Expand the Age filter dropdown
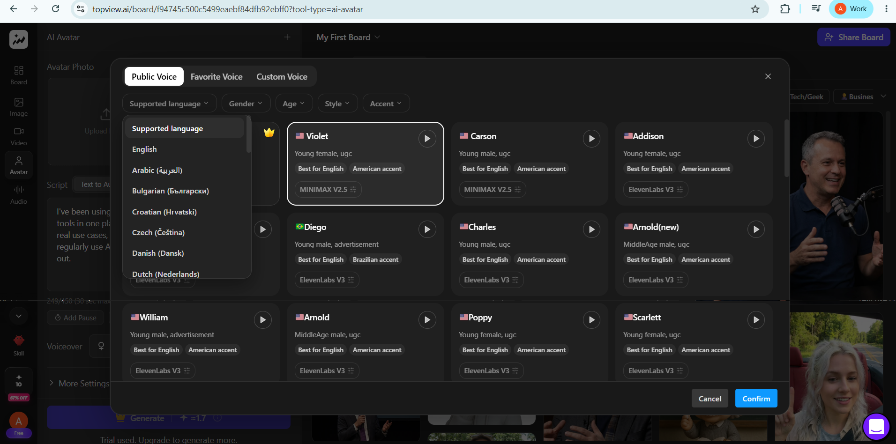The image size is (896, 444). (294, 104)
